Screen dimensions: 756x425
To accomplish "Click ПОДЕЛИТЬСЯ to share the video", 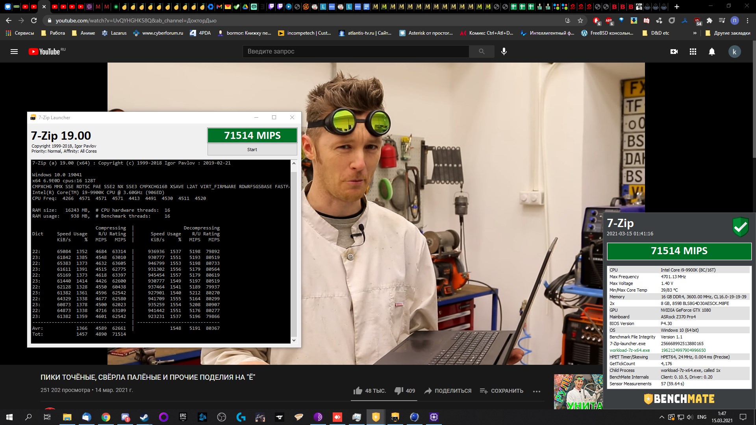I will tap(448, 391).
